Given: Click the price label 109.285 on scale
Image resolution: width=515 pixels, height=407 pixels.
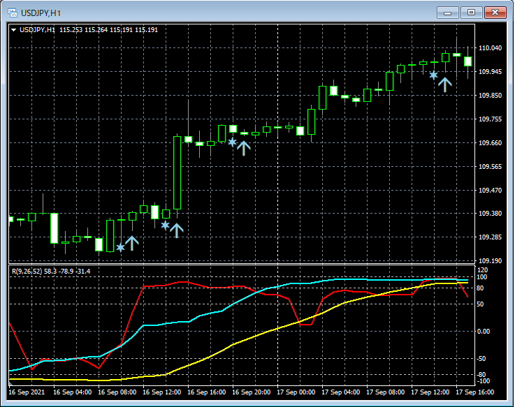Looking at the screenshot, I should pyautogui.click(x=490, y=237).
